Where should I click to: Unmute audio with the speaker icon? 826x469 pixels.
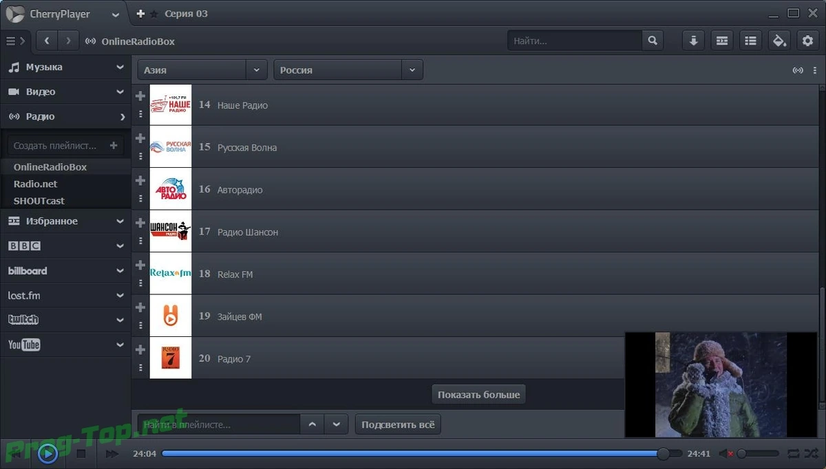[x=726, y=454]
